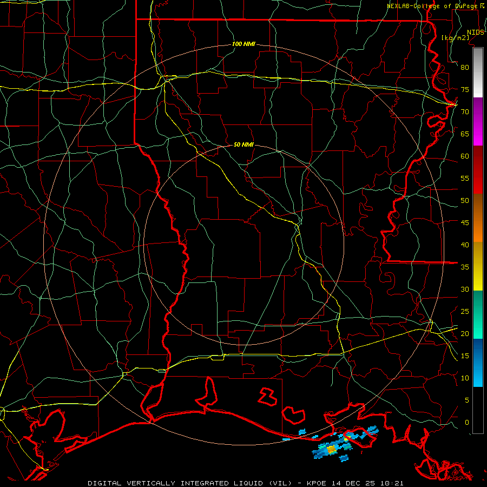Click the scale value 30

pos(465,289)
